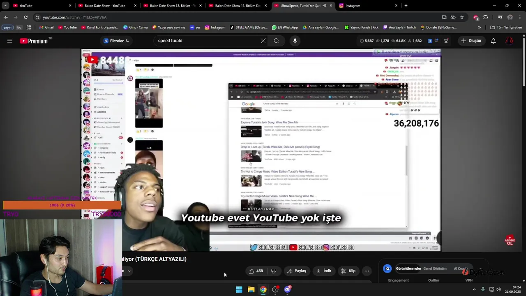The height and width of the screenshot is (296, 526).
Task: Expand the chevron dropdown under the video title
Action: pos(129,271)
